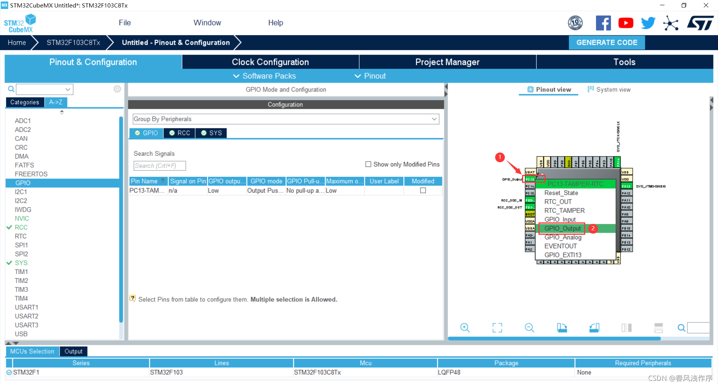
Task: Click the pinout search magnifier icon
Action: pos(682,328)
